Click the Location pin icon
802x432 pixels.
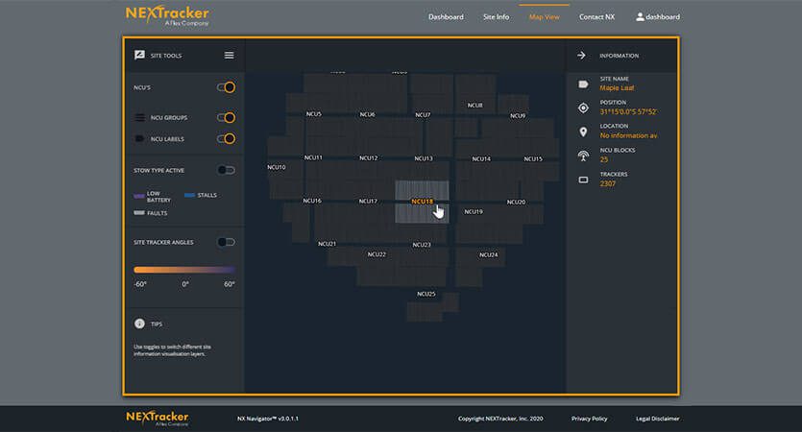pos(583,132)
